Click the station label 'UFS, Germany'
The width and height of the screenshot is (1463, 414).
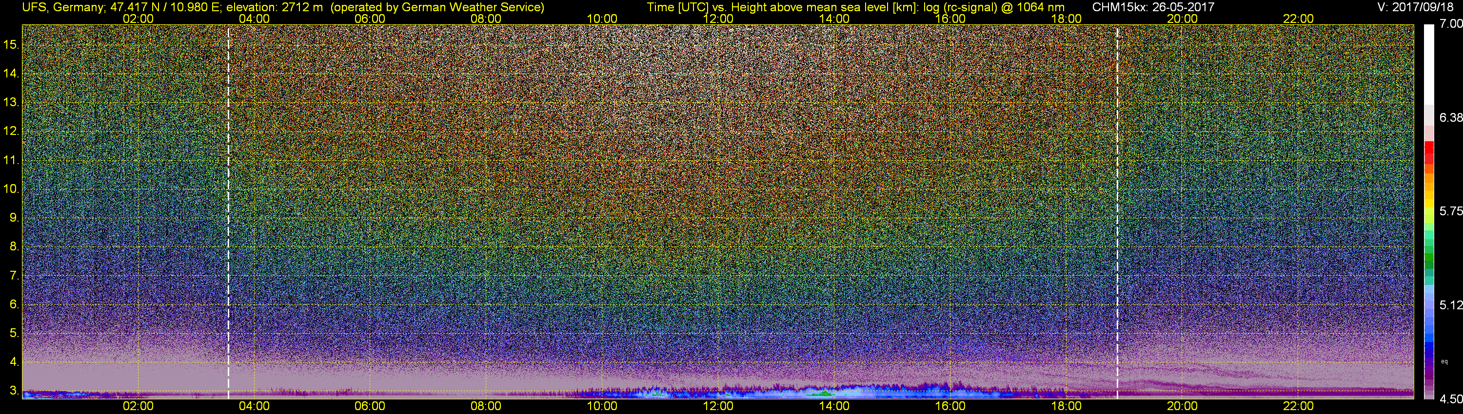point(62,7)
